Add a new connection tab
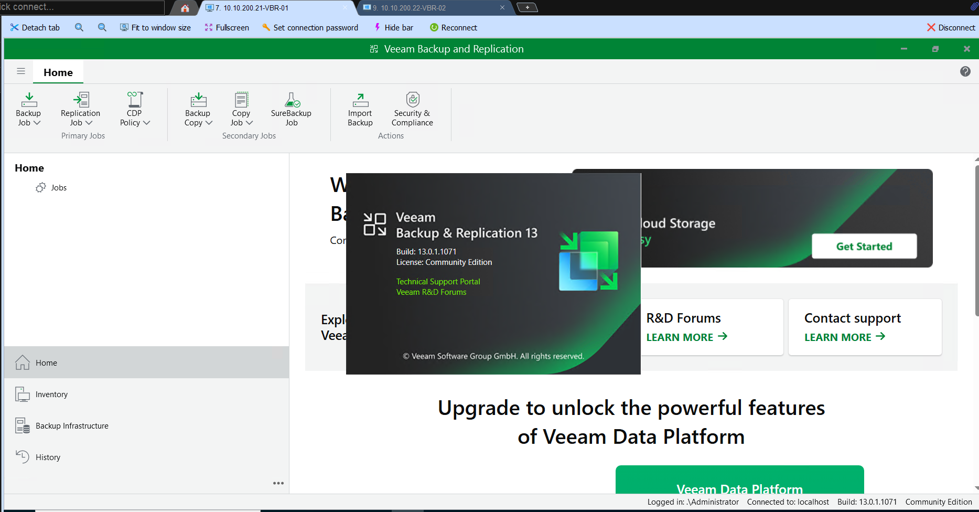Viewport: 979px width, 512px height. click(x=527, y=7)
